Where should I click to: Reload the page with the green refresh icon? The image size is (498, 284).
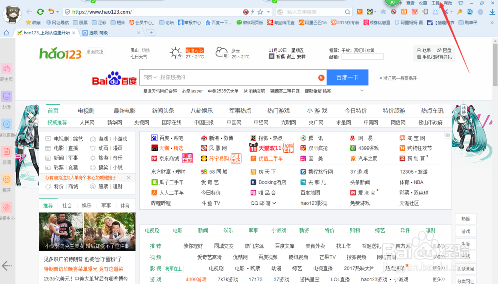click(x=40, y=12)
